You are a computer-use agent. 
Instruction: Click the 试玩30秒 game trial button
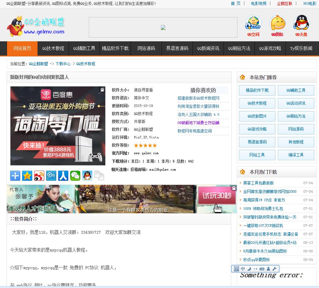click(x=217, y=195)
